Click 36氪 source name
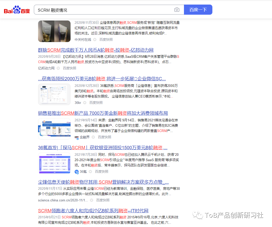This screenshot has height=227, width=272. pyautogui.click(x=83, y=172)
